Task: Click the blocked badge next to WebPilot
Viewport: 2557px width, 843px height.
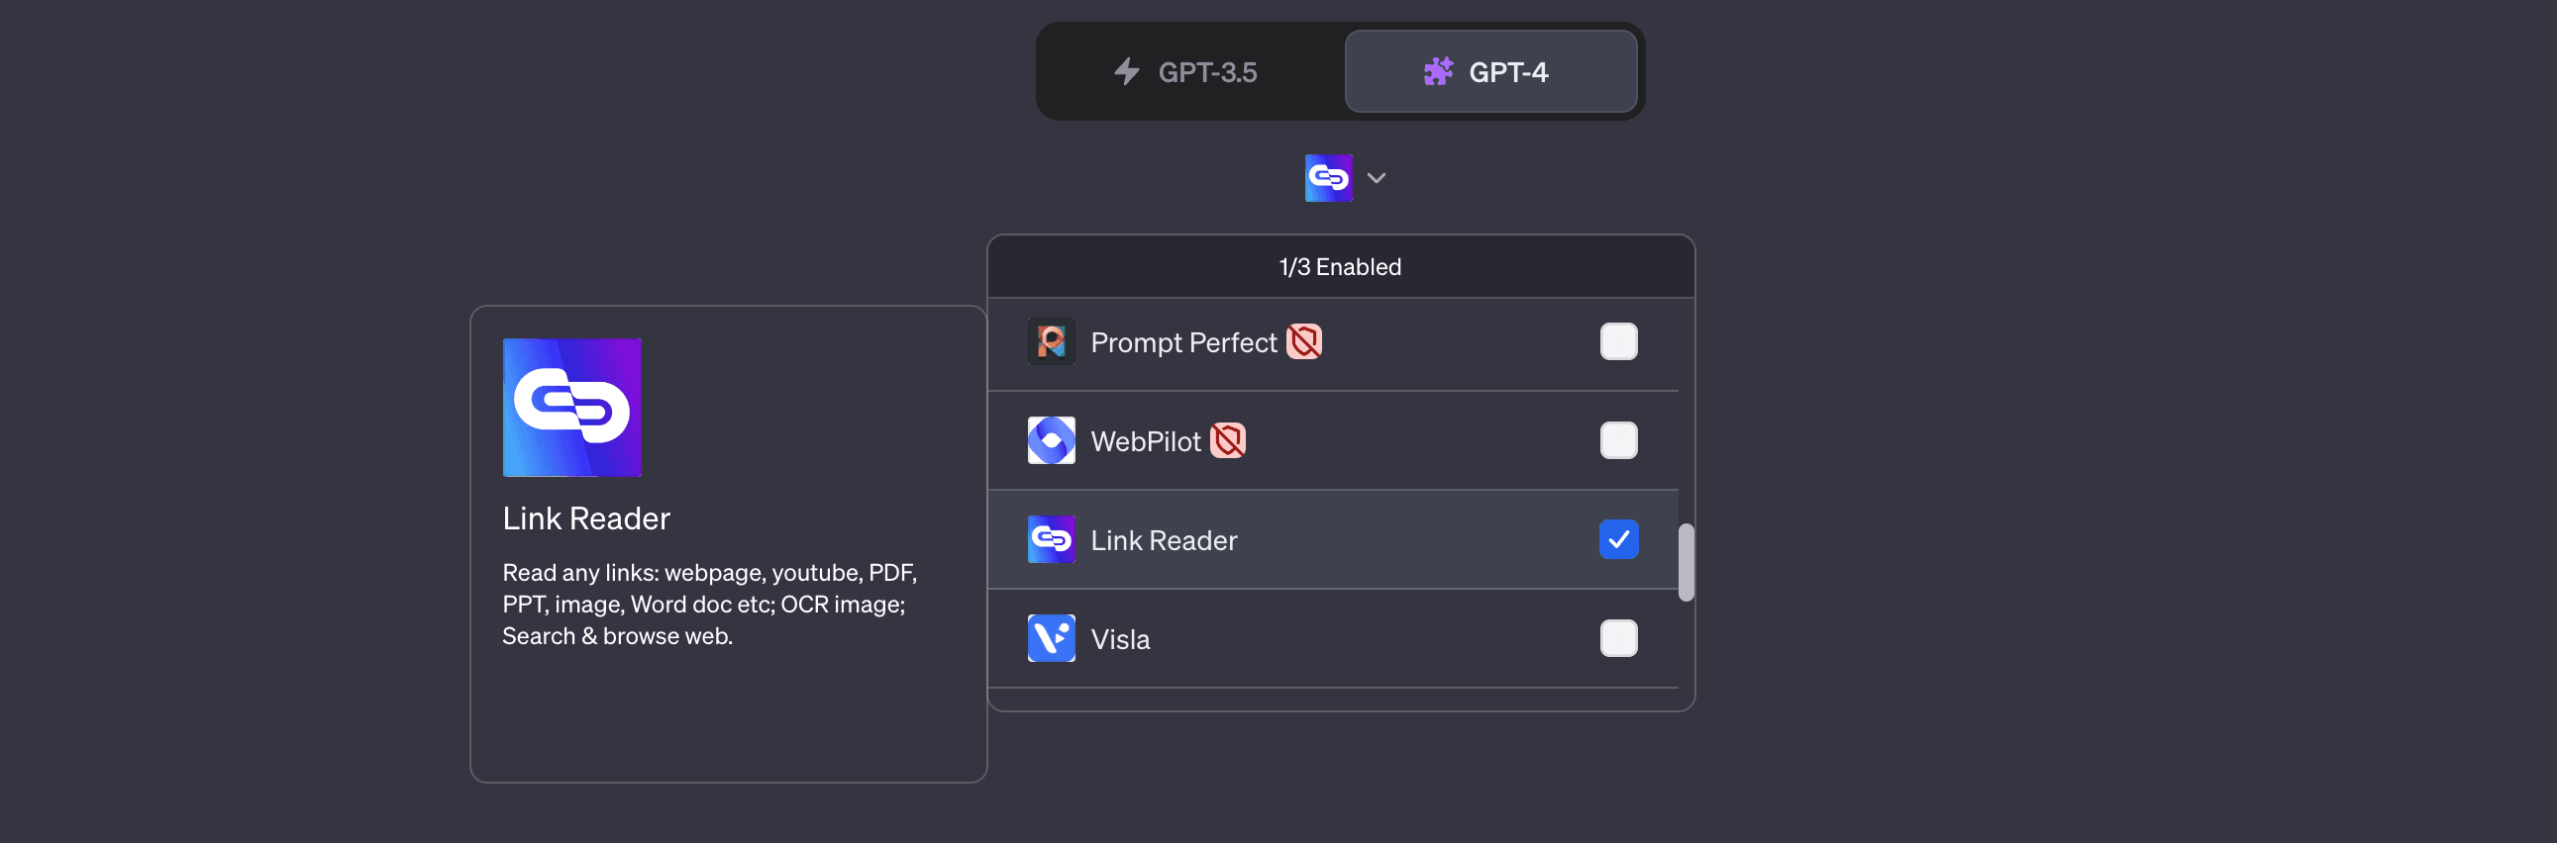Action: point(1230,440)
